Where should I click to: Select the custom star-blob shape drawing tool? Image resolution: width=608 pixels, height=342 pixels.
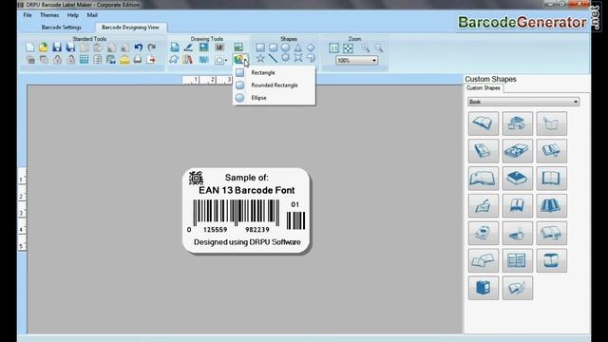pos(174,59)
